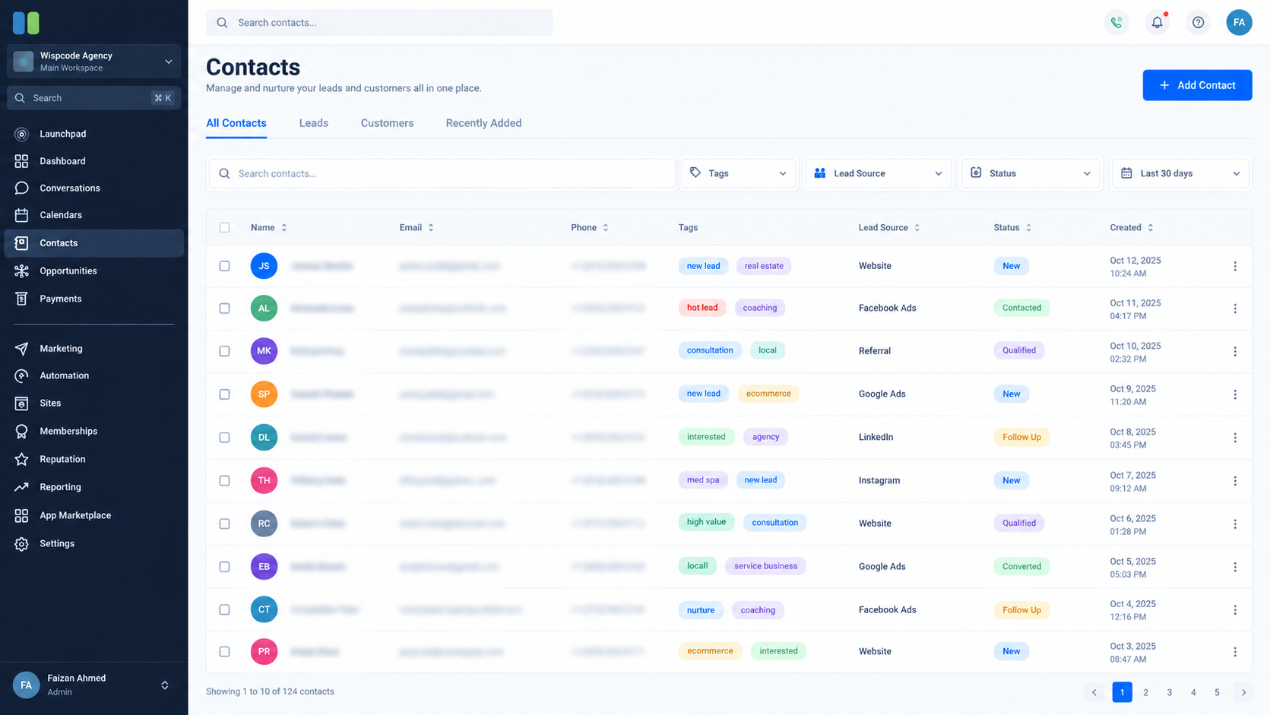Switch to the Recently Added tab
The image size is (1270, 715).
483,123
